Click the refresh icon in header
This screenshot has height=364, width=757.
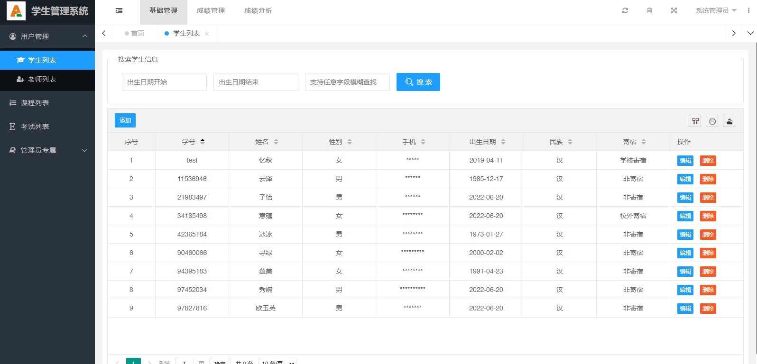[625, 10]
